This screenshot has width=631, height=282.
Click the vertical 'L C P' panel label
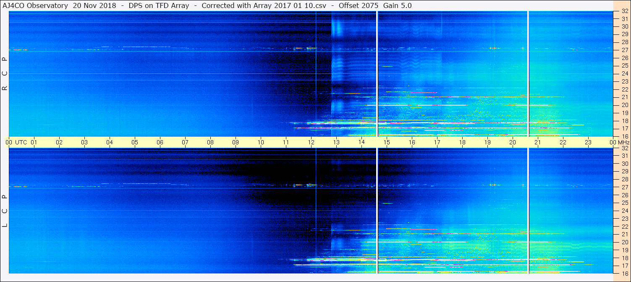(5, 211)
